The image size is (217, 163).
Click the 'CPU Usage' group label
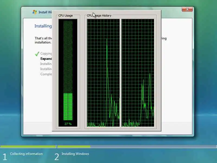click(65, 15)
